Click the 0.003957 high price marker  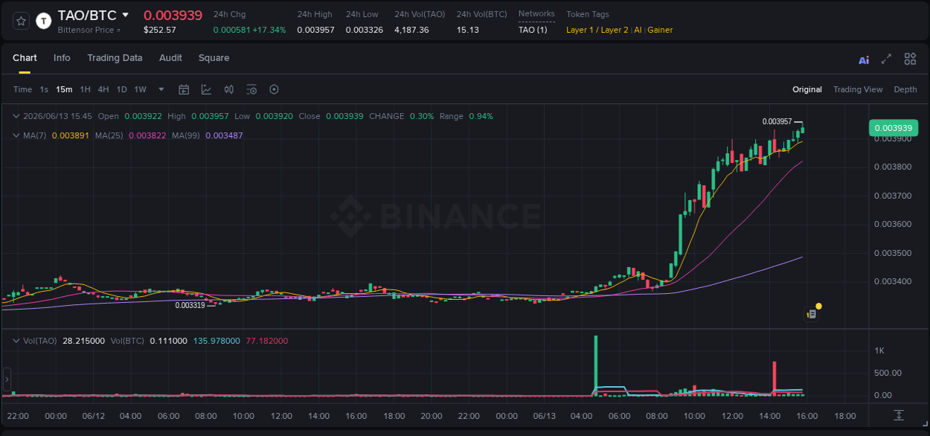point(777,121)
